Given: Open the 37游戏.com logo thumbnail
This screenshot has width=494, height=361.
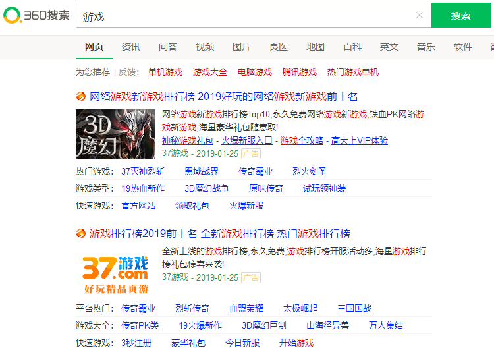Looking at the screenshot, I should tap(115, 271).
